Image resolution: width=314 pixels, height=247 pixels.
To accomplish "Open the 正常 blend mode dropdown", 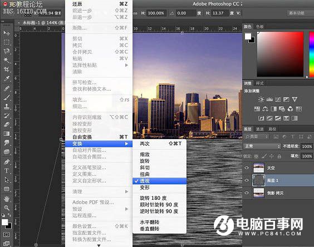I will coord(262,146).
